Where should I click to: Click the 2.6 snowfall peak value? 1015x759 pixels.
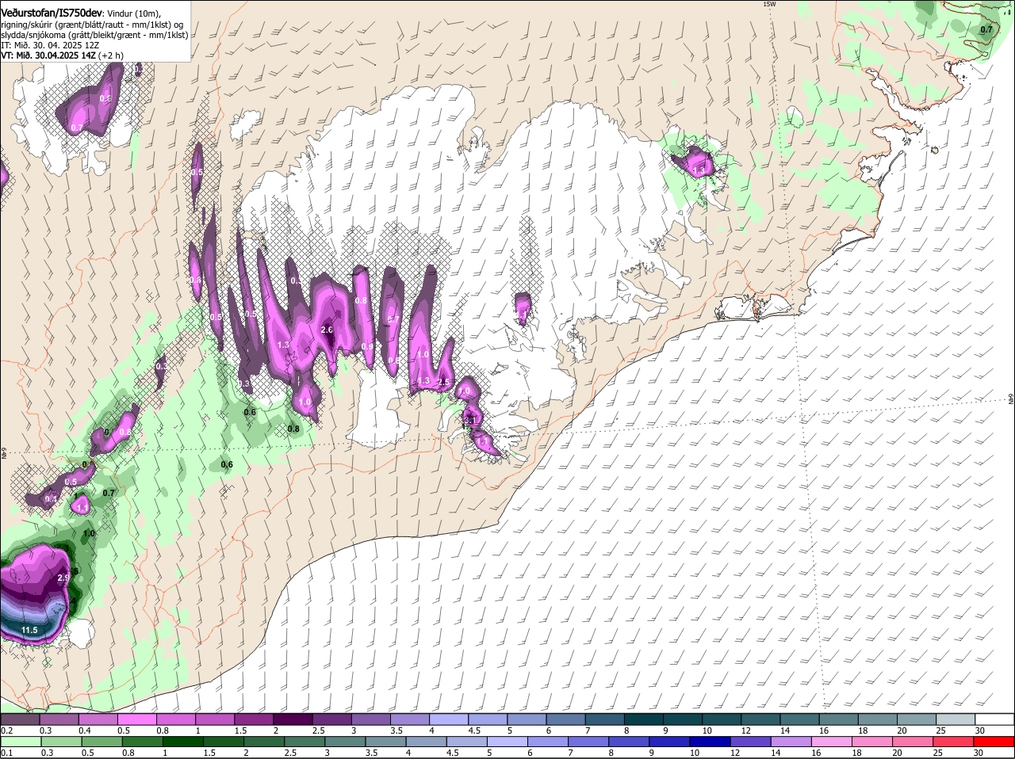click(327, 330)
